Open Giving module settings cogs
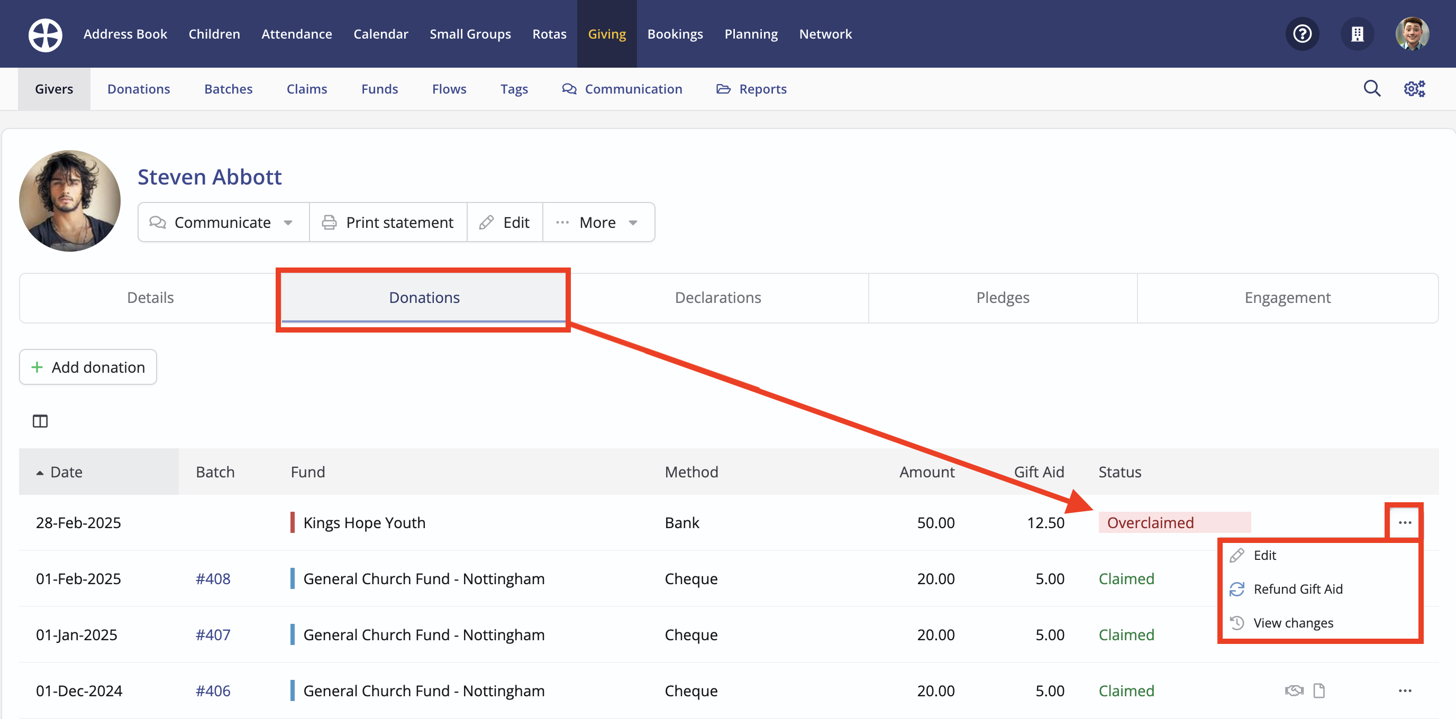Image resolution: width=1456 pixels, height=719 pixels. coord(1414,89)
